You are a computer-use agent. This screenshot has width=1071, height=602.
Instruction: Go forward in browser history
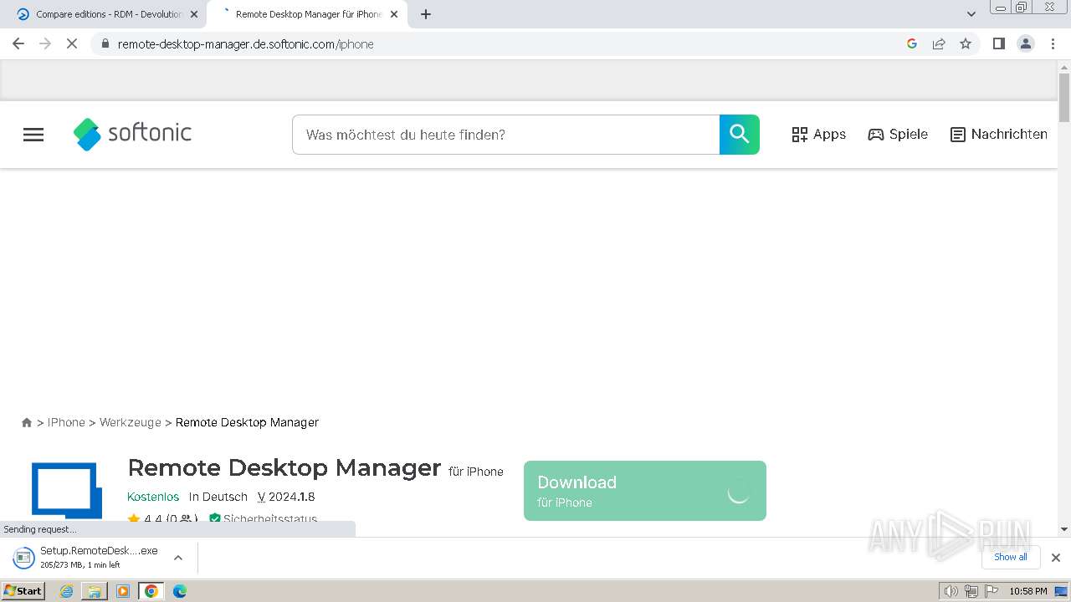(45, 43)
